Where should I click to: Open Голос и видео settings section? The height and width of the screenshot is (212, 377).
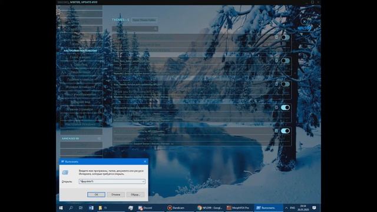(81, 58)
